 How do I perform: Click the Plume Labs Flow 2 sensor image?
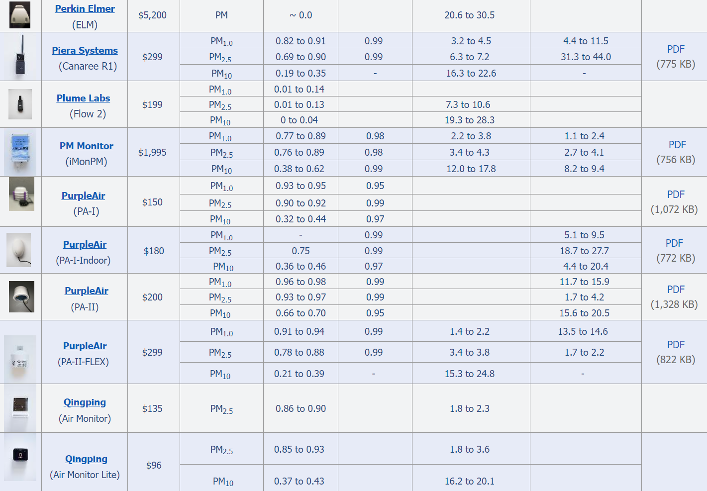coord(20,104)
